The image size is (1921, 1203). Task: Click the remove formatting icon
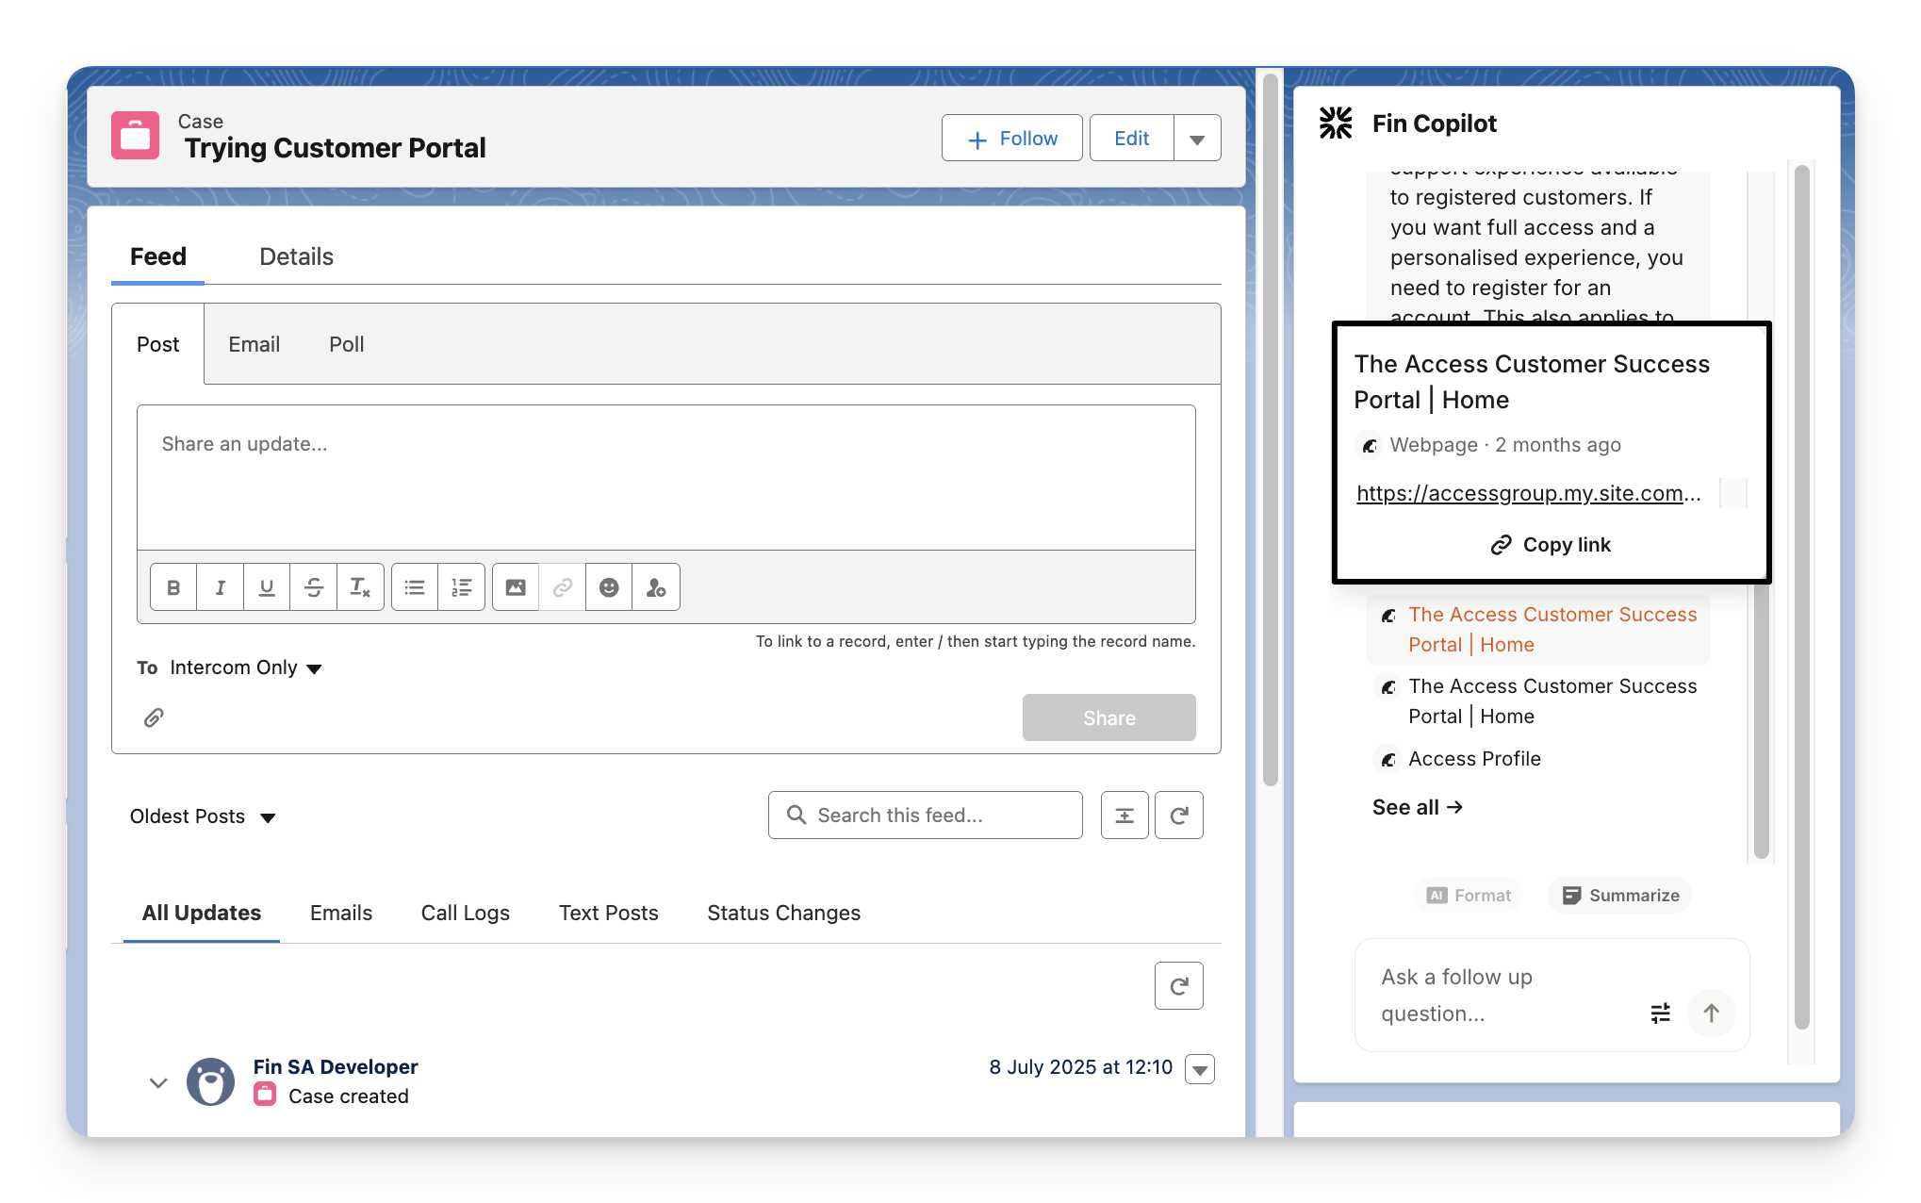[x=360, y=587]
